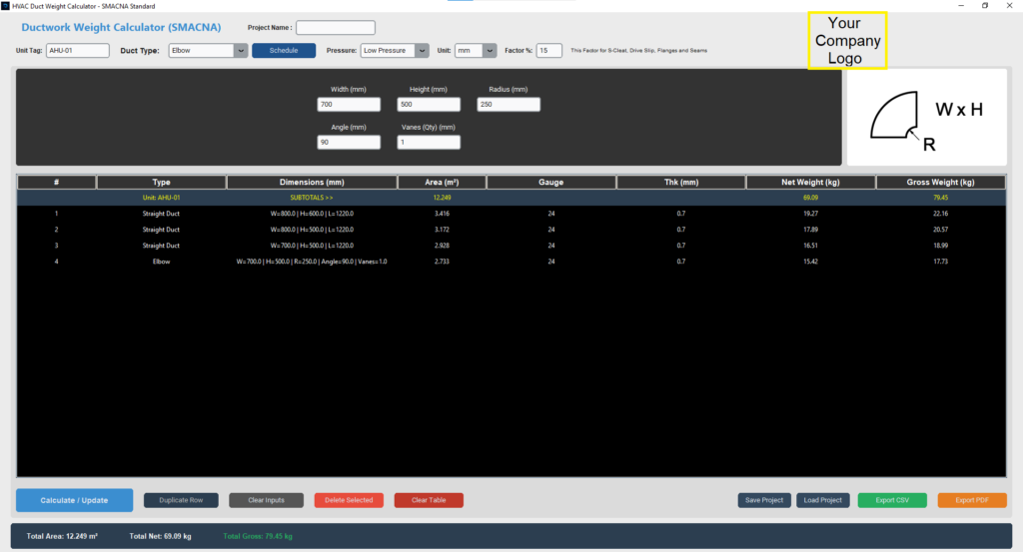Click the Dimensions (mm) column header
The image size is (1023, 552).
[x=312, y=182]
